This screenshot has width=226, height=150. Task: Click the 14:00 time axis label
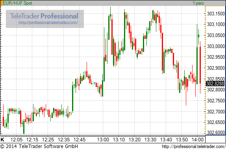click(198, 140)
